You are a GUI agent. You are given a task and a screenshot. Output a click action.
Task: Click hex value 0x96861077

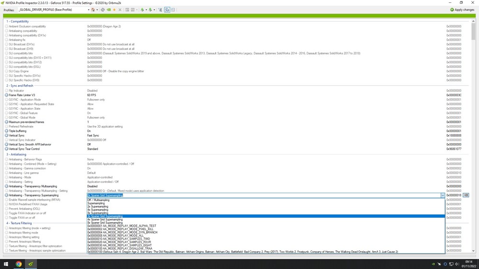(x=454, y=149)
